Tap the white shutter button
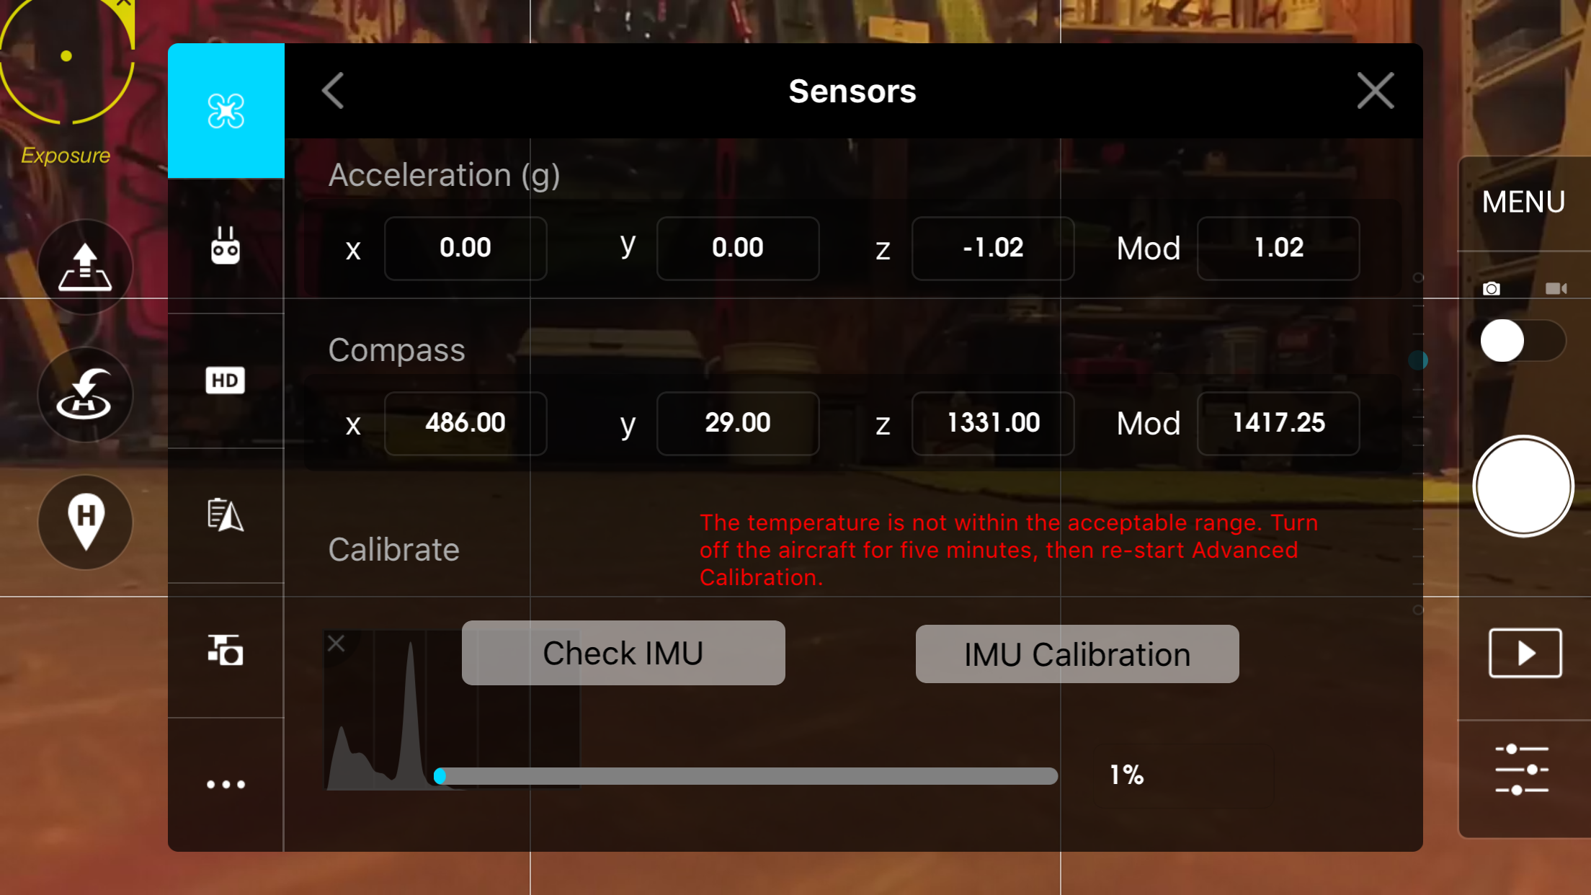 (1523, 486)
